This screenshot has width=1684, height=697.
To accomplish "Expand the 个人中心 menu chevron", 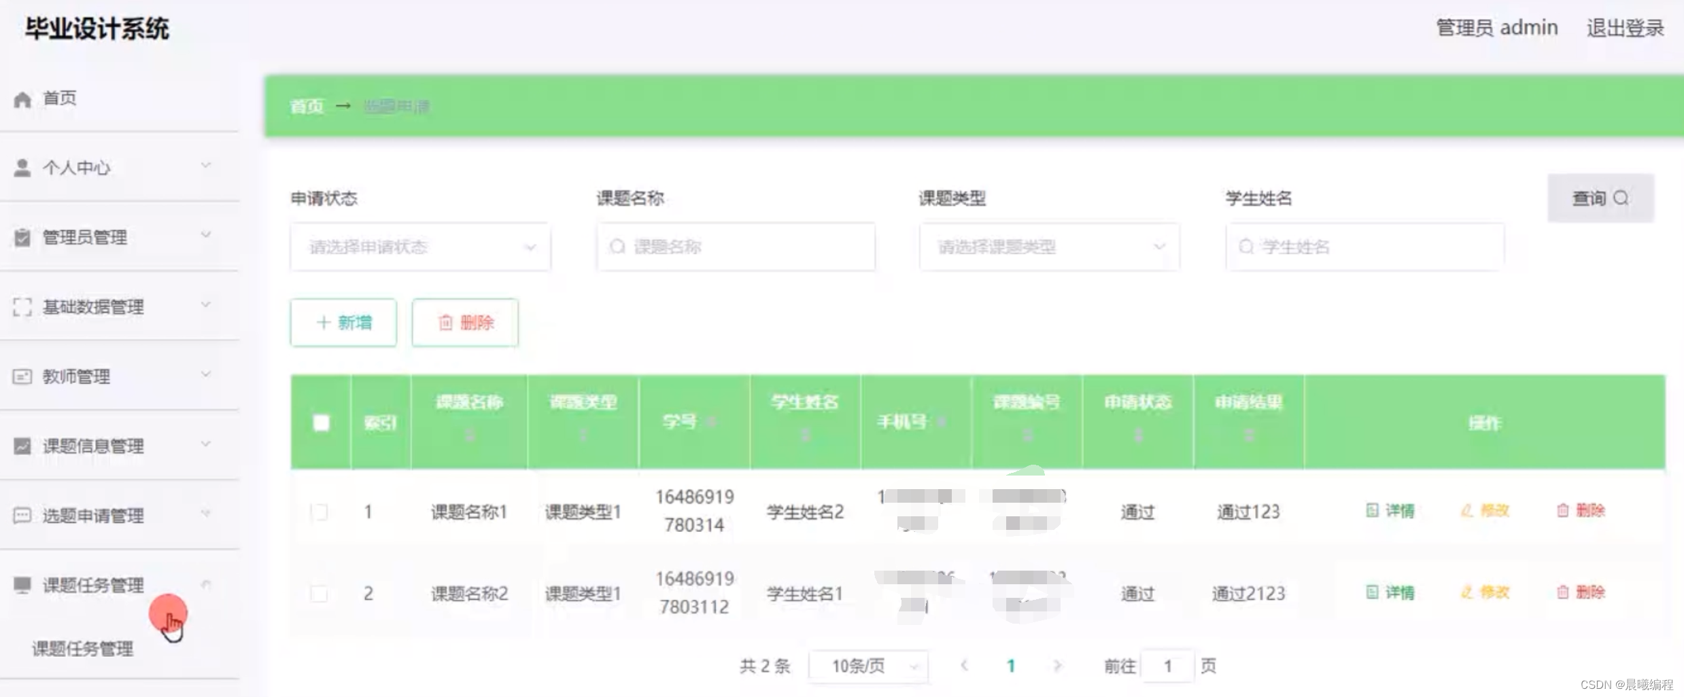I will pos(206,165).
